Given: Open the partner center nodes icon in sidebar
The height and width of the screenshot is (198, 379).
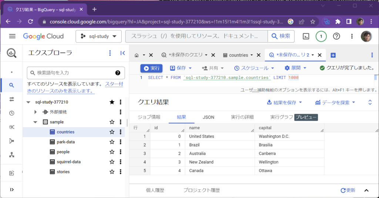Looking at the screenshot, I should [x=11, y=155].
